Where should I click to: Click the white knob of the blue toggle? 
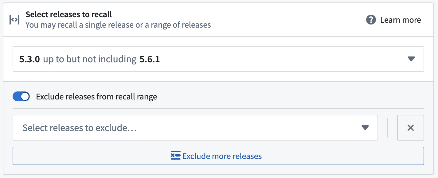coord(25,97)
